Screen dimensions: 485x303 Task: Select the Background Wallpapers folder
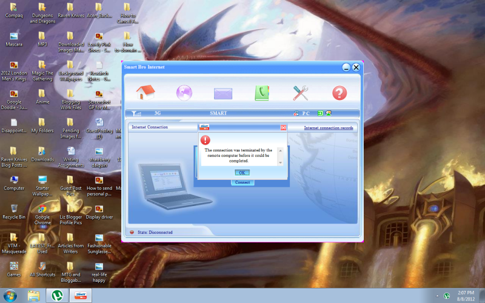[x=71, y=71]
